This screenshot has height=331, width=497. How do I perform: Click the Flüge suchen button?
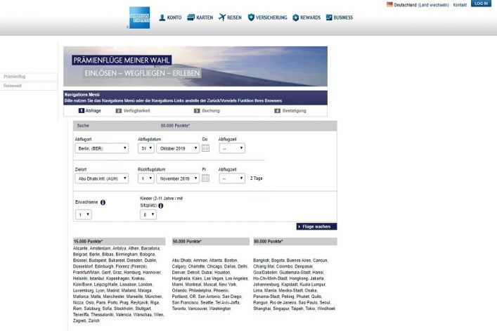316,226
